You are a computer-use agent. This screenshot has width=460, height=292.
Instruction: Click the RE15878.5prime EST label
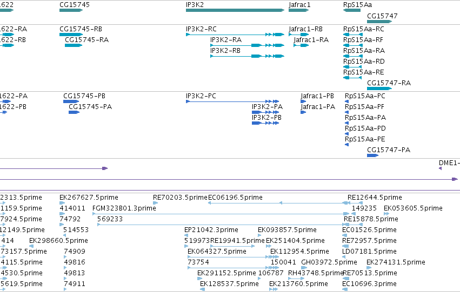371,219
